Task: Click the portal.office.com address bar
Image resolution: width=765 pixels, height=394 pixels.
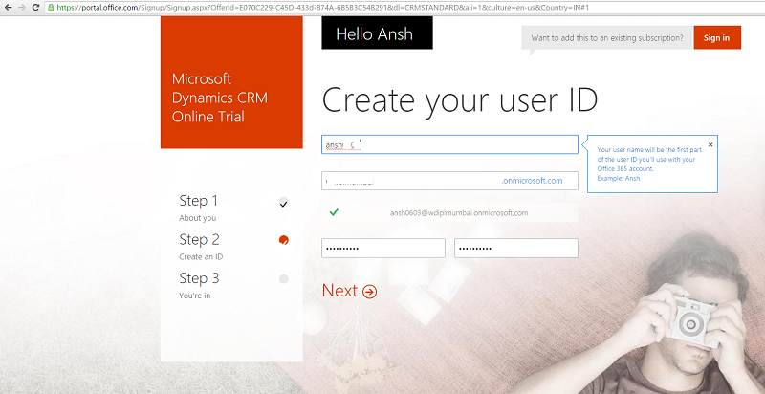Action: (x=404, y=8)
